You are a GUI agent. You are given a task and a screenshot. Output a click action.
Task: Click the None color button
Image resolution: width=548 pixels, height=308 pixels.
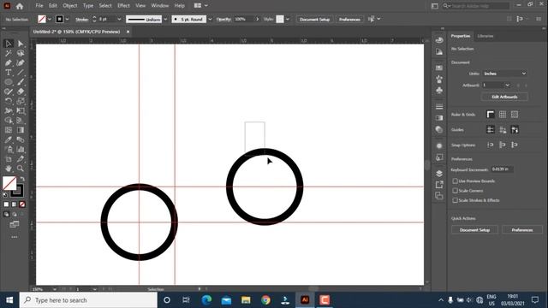[x=22, y=204]
